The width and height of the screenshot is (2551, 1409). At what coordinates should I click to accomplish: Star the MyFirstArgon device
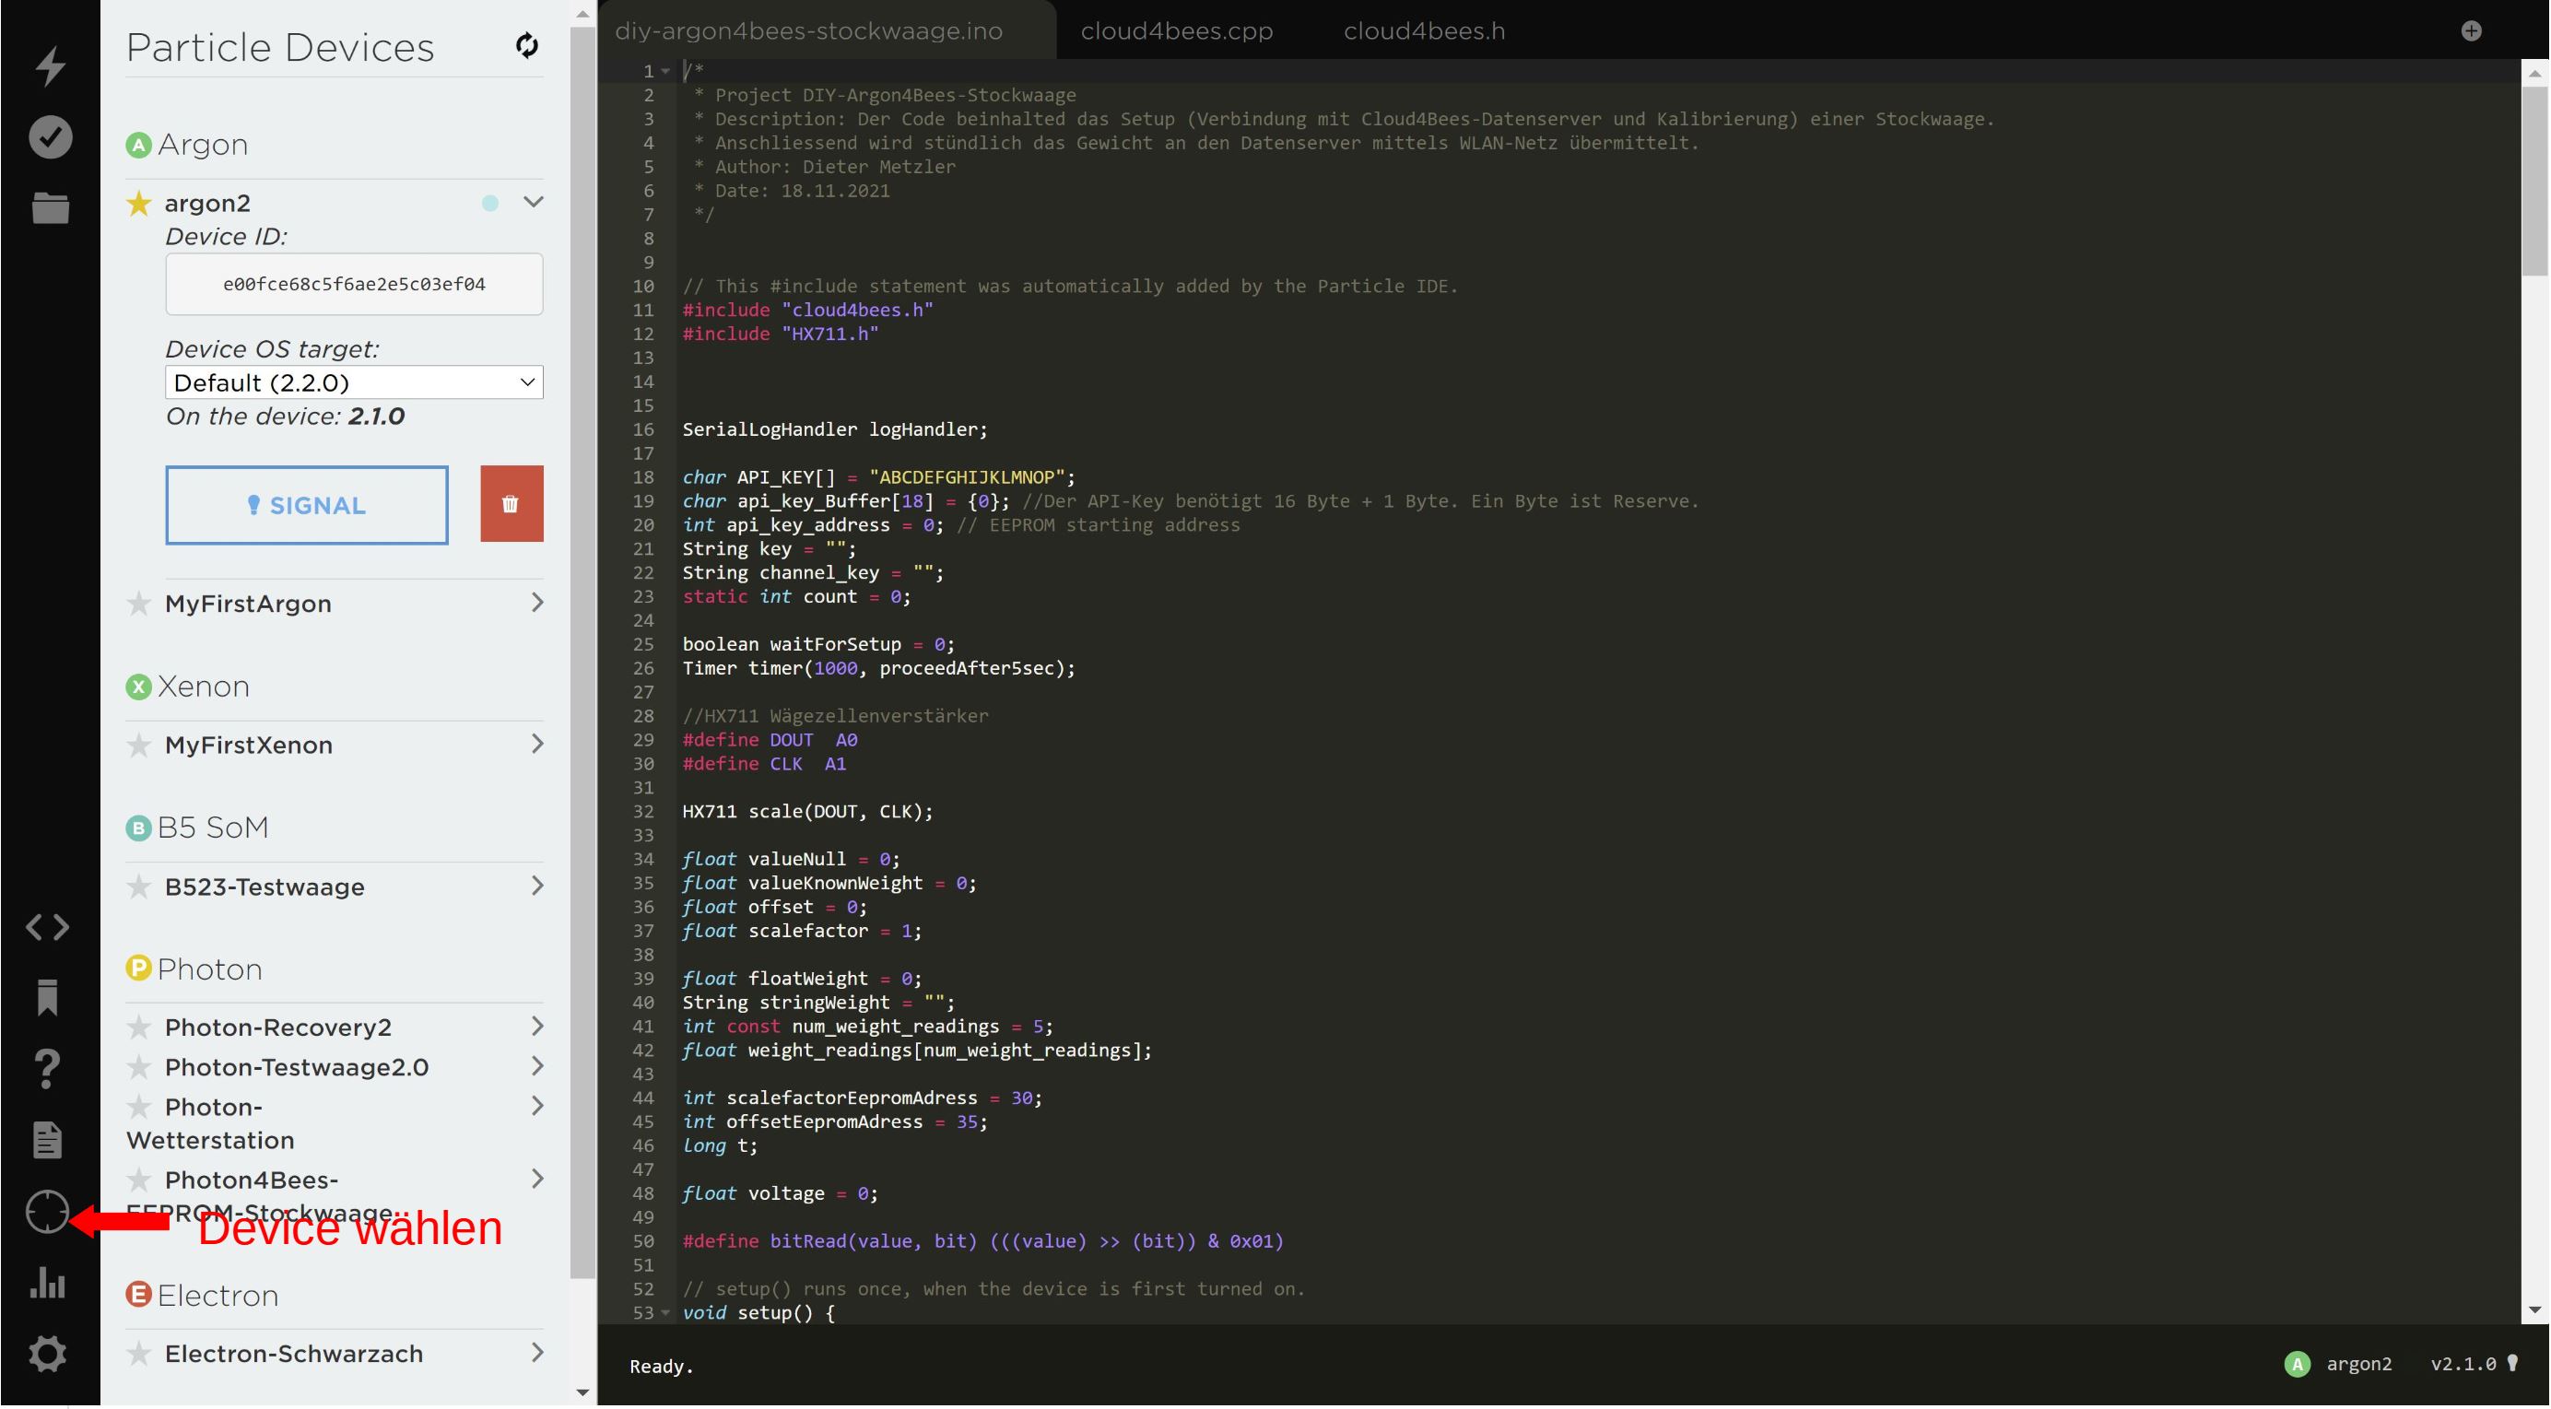pyautogui.click(x=138, y=604)
